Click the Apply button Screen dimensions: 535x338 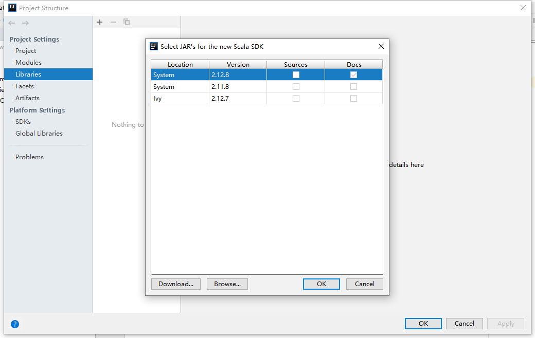[506, 324]
